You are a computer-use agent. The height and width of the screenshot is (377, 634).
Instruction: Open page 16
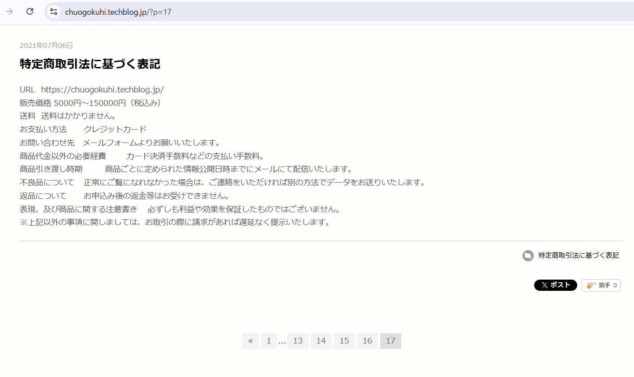click(367, 341)
